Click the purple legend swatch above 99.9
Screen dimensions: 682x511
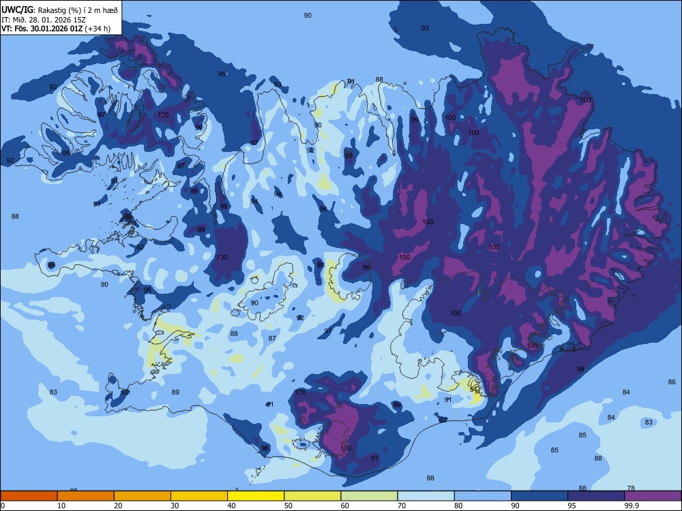(653, 496)
